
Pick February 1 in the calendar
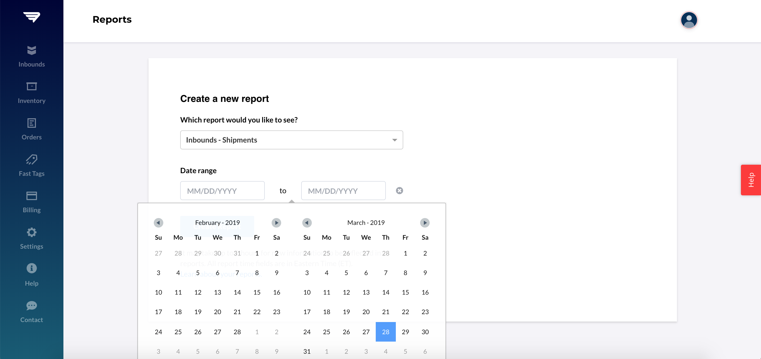[x=257, y=253]
